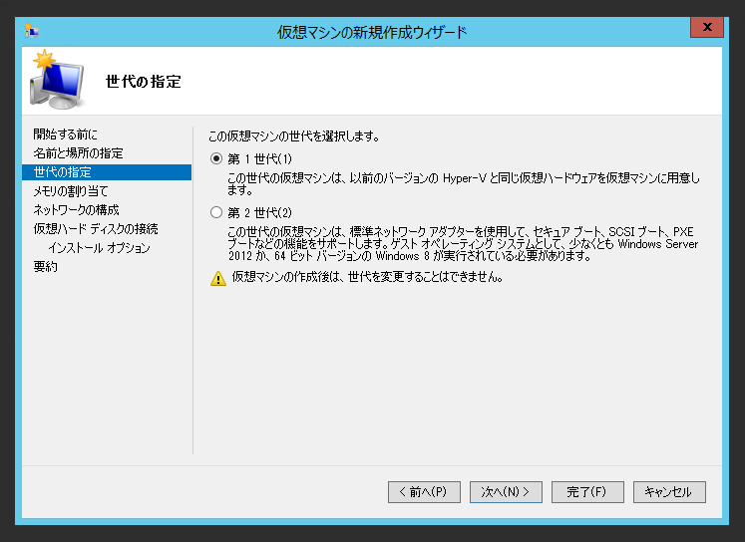Click the yellow warning triangle icon
The height and width of the screenshot is (542, 745).
[x=218, y=278]
